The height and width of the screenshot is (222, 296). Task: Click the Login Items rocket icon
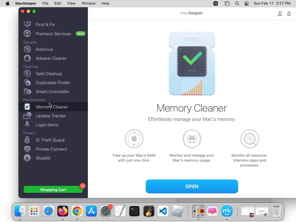click(x=27, y=125)
